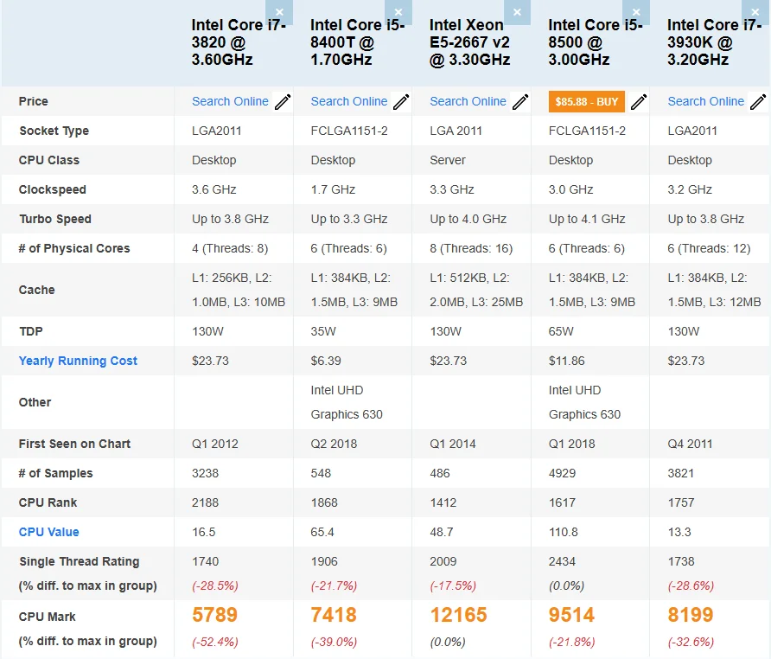Select the Intel Core i7-3820 @ 3.60GHz heading
Image resolution: width=771 pixels, height=659 pixels.
[x=239, y=42]
